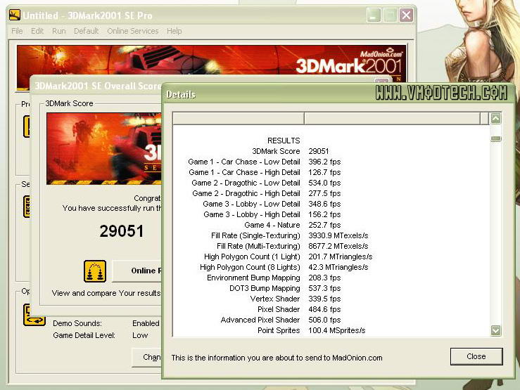Open the Run menu

(58, 31)
